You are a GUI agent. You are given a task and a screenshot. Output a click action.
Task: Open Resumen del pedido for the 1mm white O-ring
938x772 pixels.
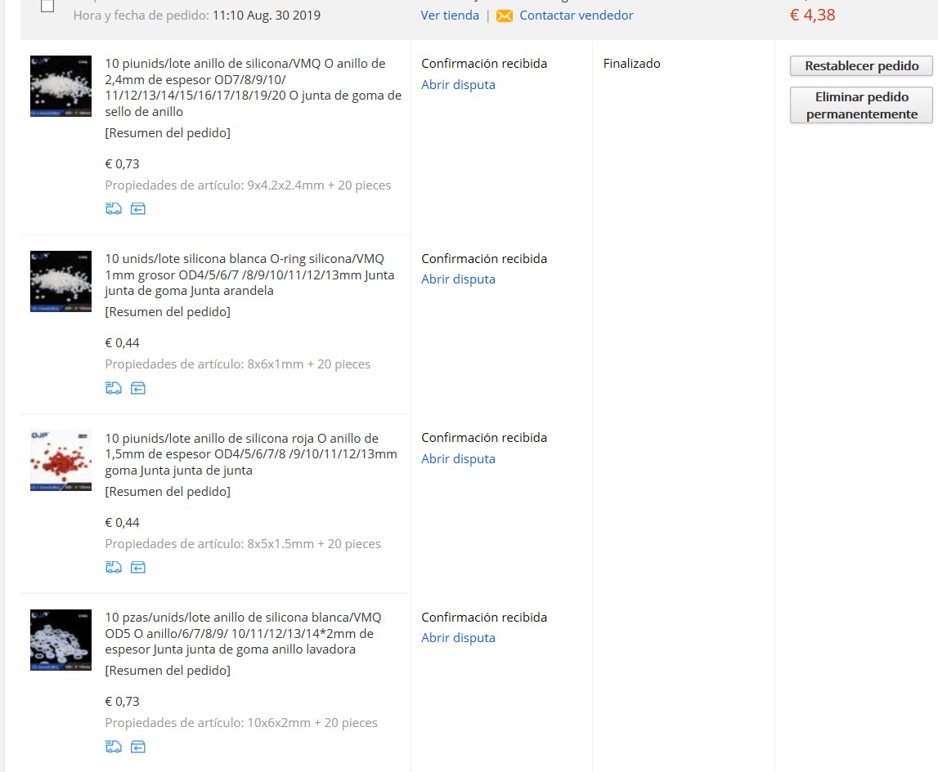point(168,312)
